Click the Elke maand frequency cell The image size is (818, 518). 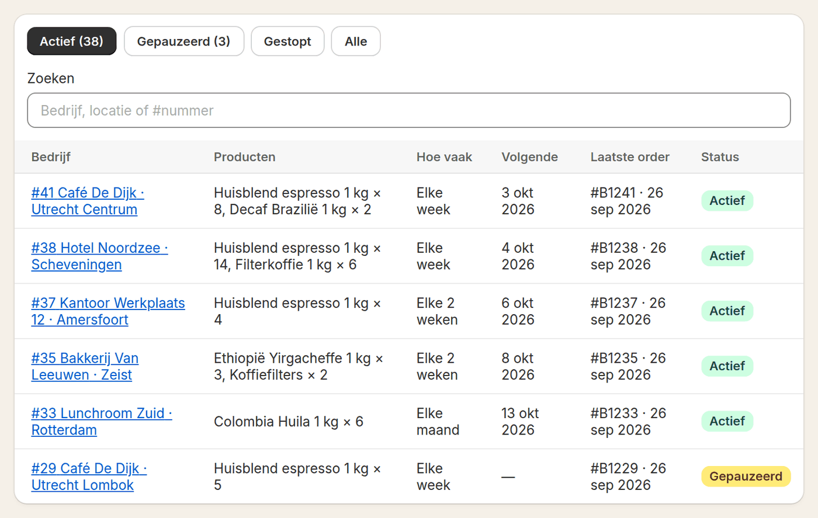438,422
